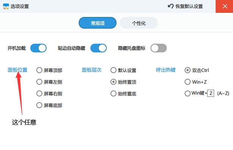This screenshot has height=150, width=233.
Task: Click the Z hotkey letter input box
Action: [x=211, y=93]
